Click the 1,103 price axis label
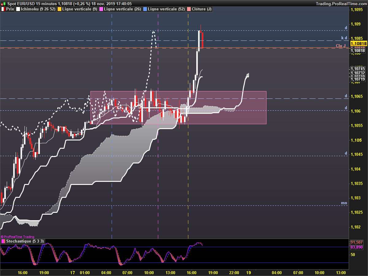The height and width of the screenshot is (276, 368). click(x=355, y=198)
